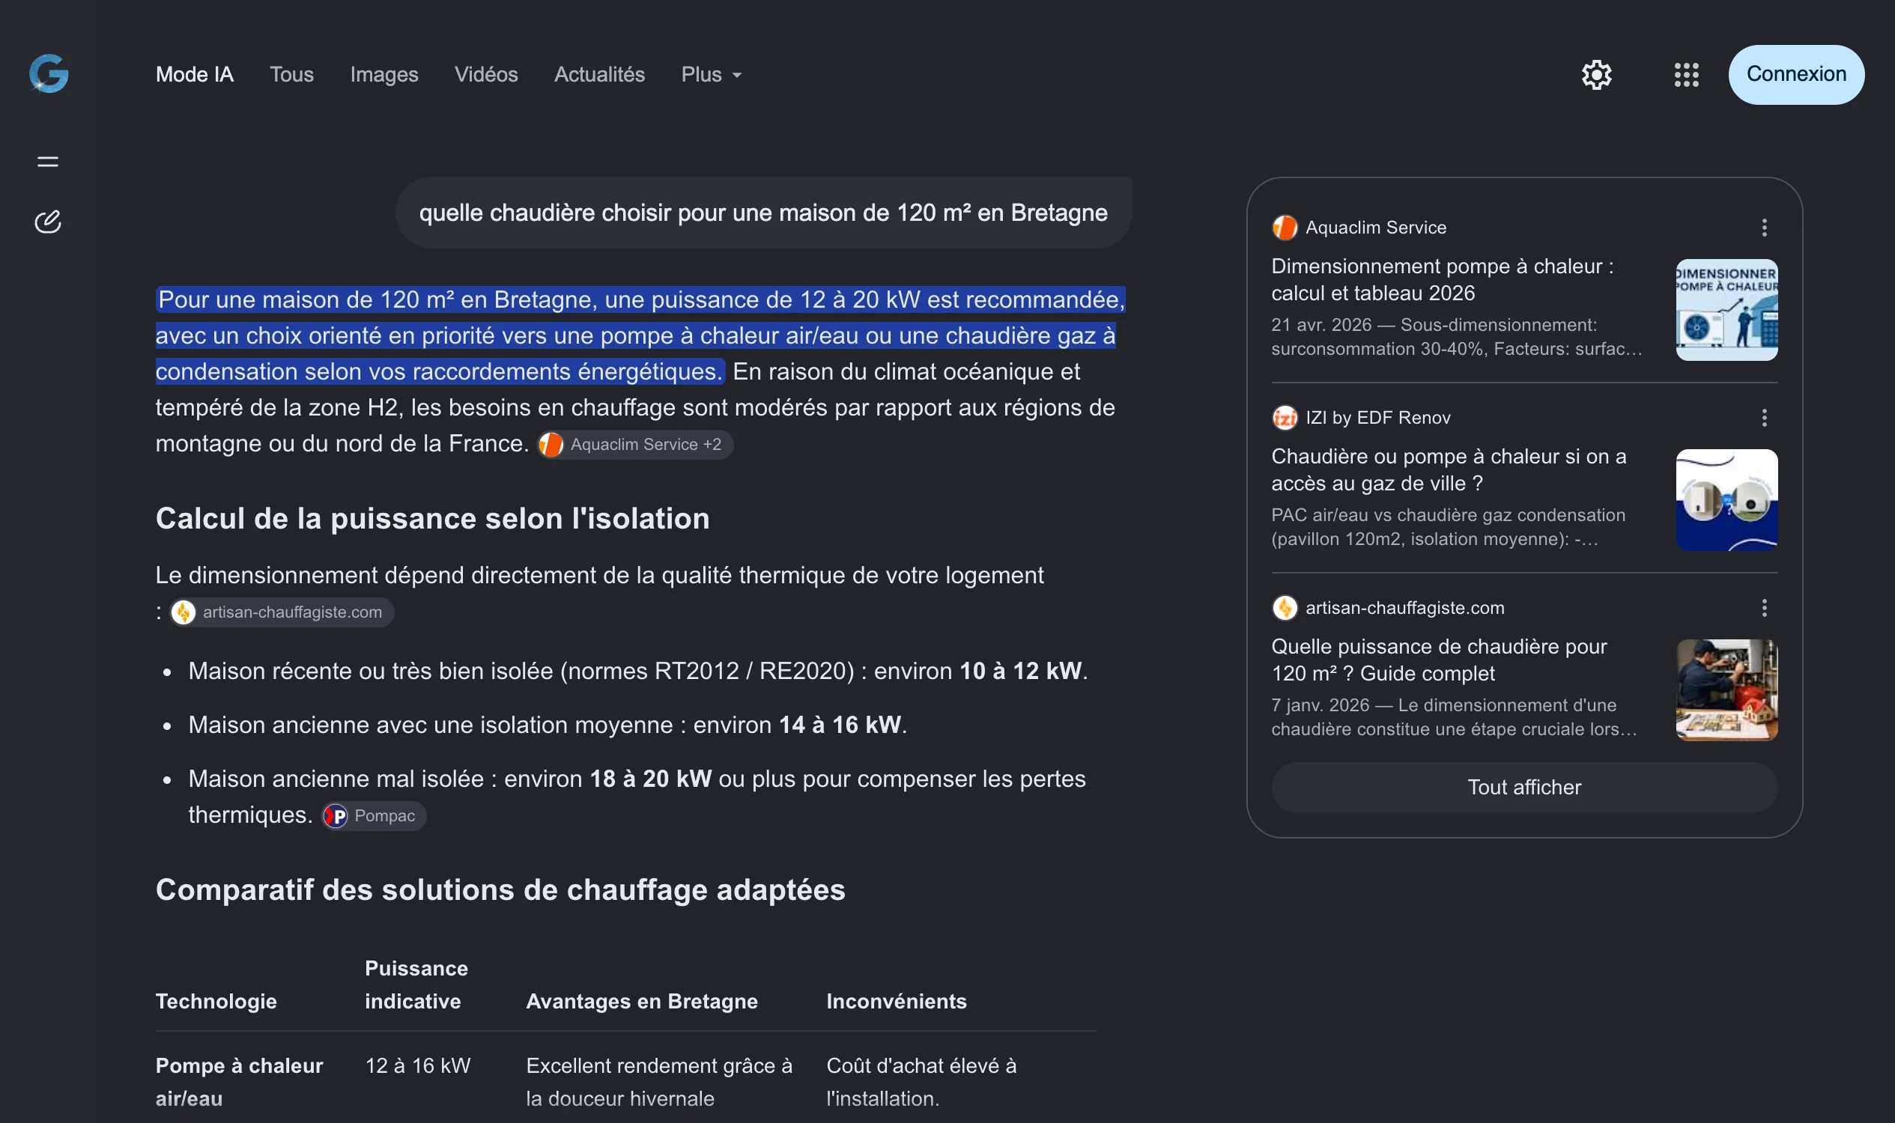
Task: Start a new chat with pencil icon
Action: 48,222
